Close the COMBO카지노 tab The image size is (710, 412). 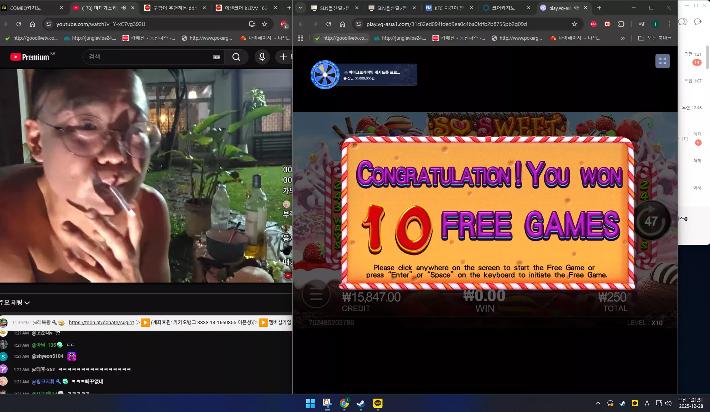click(61, 8)
